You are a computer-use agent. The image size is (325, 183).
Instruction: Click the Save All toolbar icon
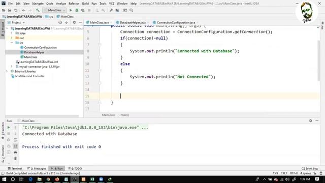[x=10, y=10]
